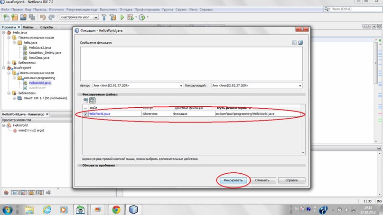Uncheck the HelloWorld.java commit checkbox

86,114
